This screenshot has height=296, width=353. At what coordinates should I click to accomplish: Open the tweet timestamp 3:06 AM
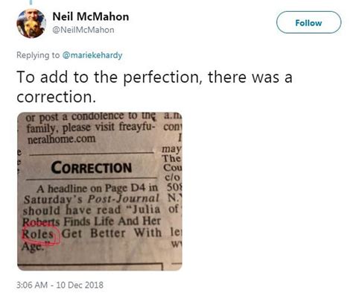pyautogui.click(x=32, y=285)
